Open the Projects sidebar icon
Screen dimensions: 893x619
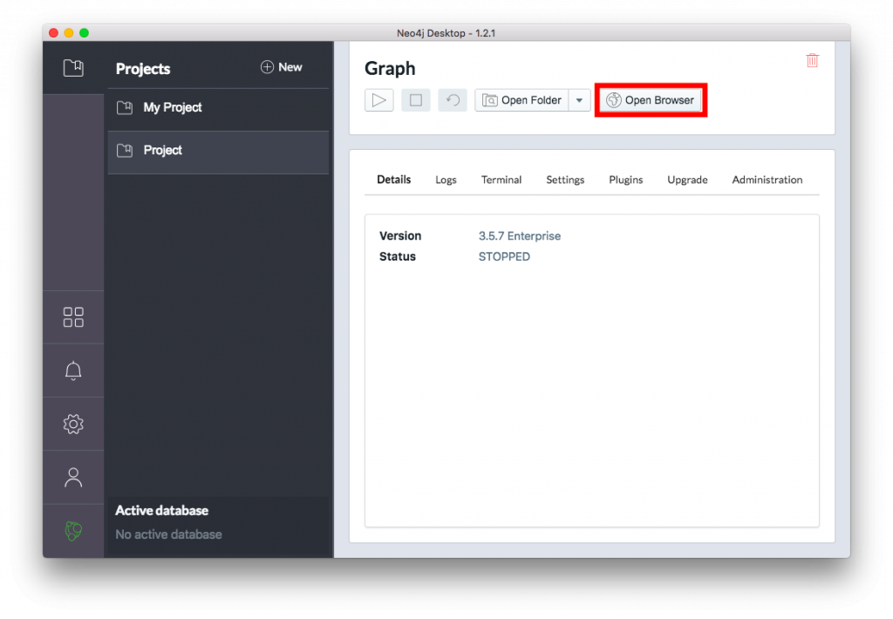[x=73, y=68]
